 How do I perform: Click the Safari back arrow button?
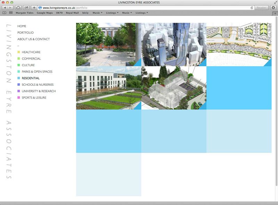coord(5,8)
